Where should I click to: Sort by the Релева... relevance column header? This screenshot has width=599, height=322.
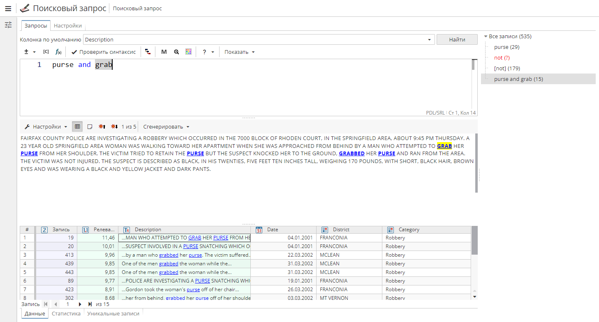click(97, 230)
